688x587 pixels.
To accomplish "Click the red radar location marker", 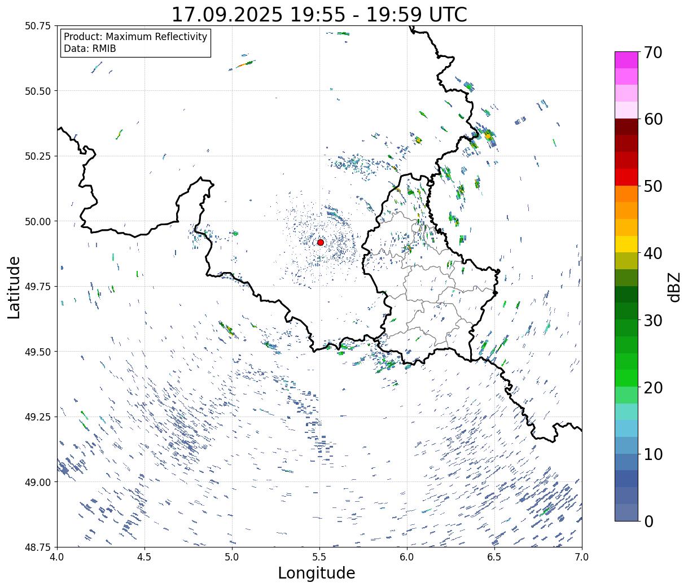I will 320,242.
